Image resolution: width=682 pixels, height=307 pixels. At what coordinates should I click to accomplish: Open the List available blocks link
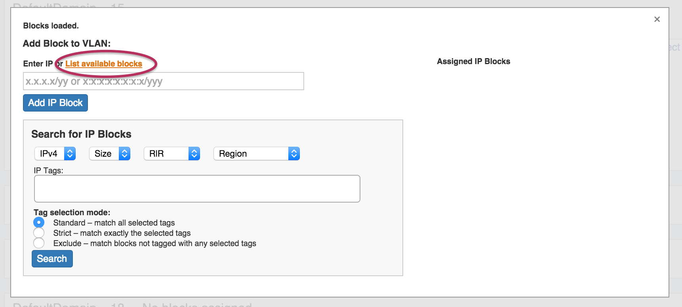pyautogui.click(x=103, y=64)
